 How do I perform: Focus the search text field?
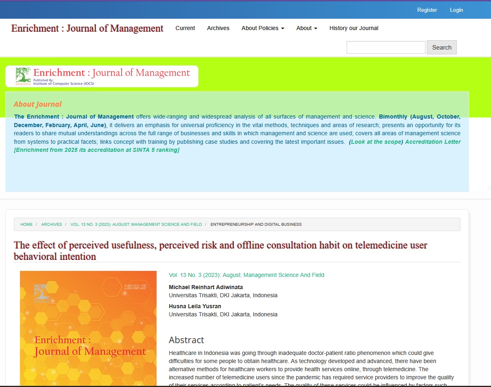click(386, 47)
